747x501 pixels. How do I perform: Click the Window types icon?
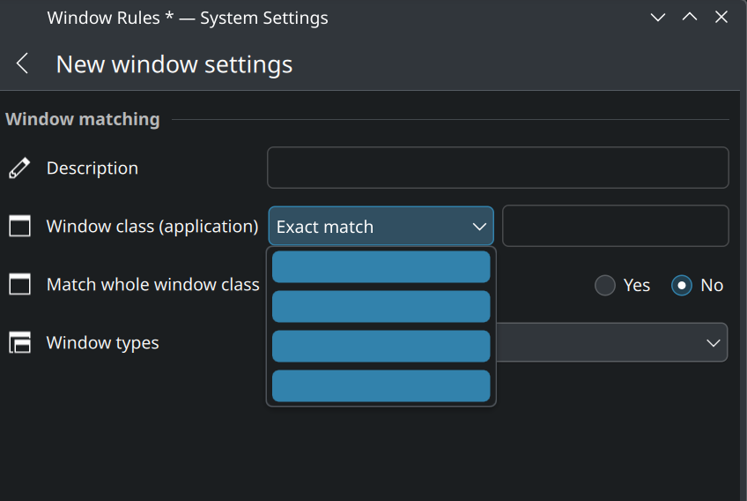pyautogui.click(x=19, y=342)
